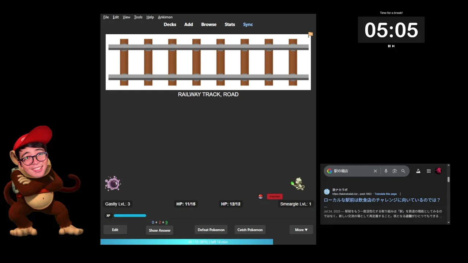468x263 pixels.
Task: Click the blue XP progress bar
Action: (130, 216)
